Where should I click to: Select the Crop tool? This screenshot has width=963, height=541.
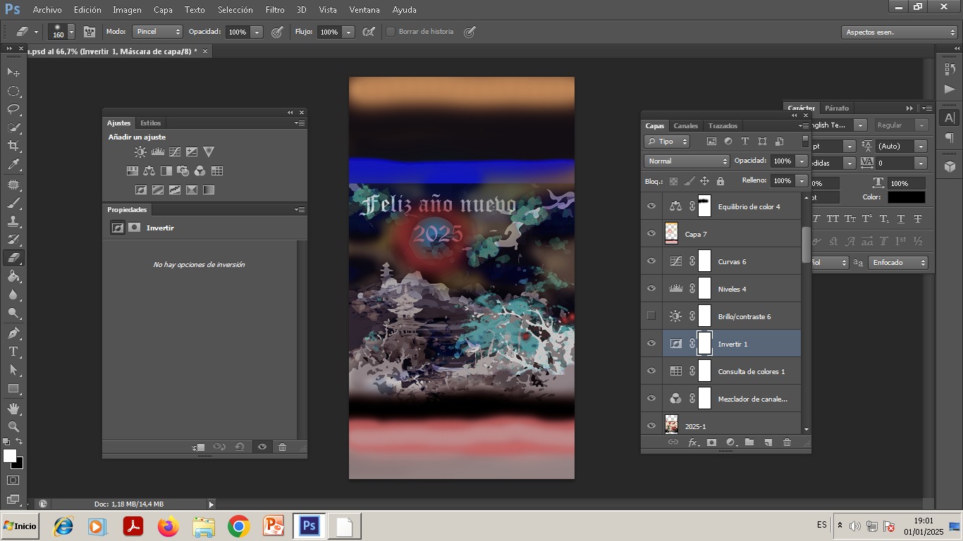pyautogui.click(x=13, y=146)
